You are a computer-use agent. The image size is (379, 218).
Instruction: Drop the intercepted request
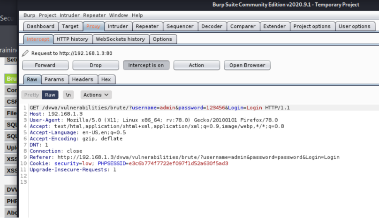(x=96, y=65)
